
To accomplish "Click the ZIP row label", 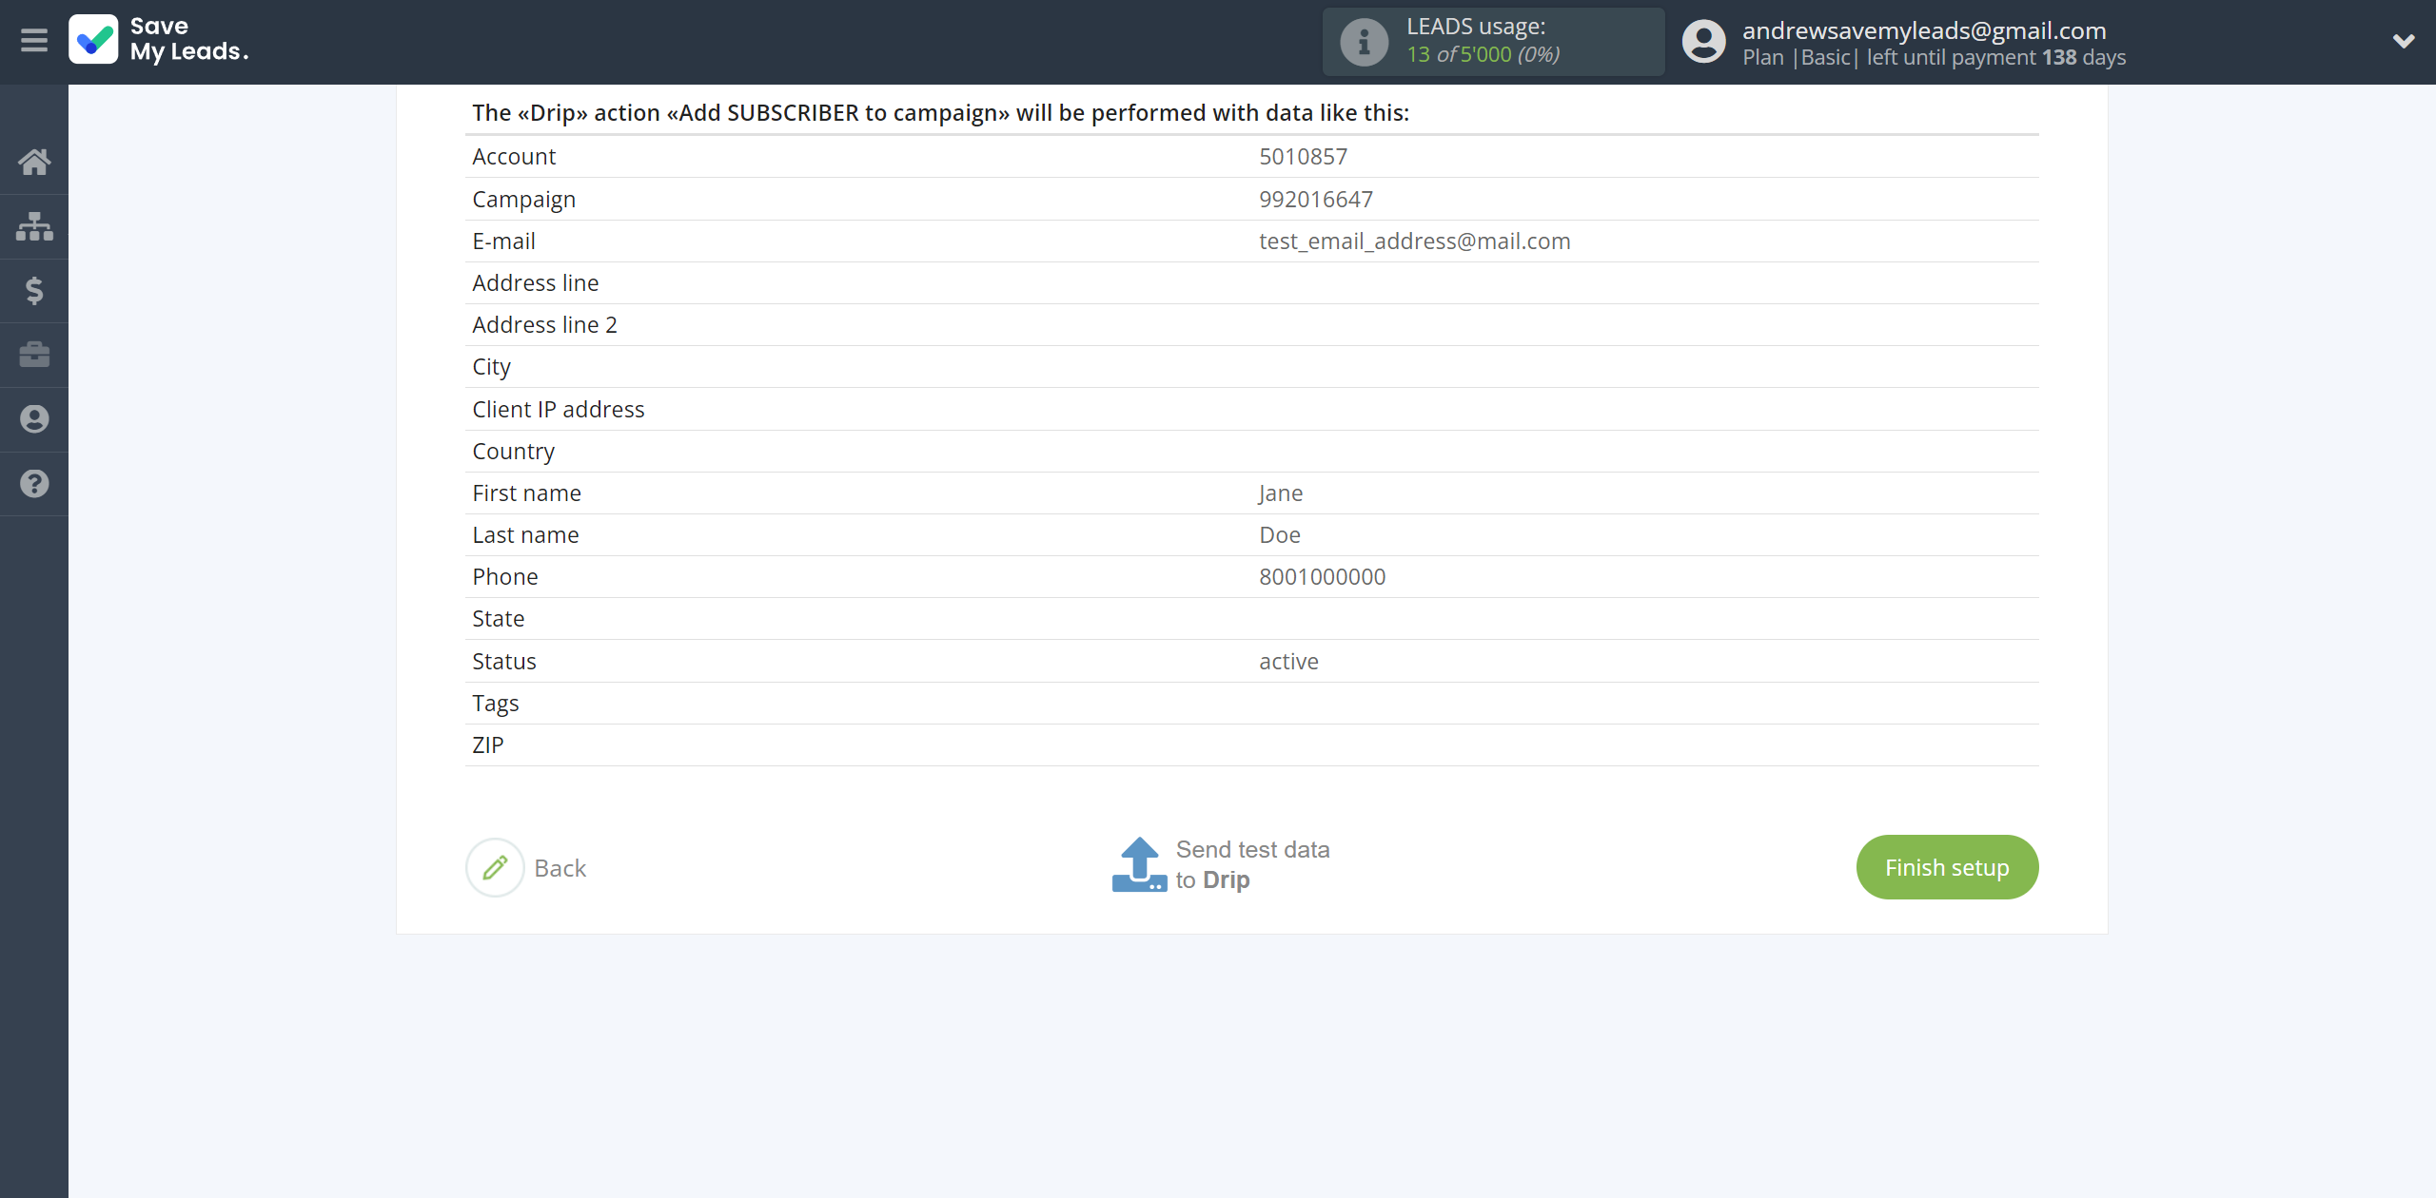I will pyautogui.click(x=488, y=745).
